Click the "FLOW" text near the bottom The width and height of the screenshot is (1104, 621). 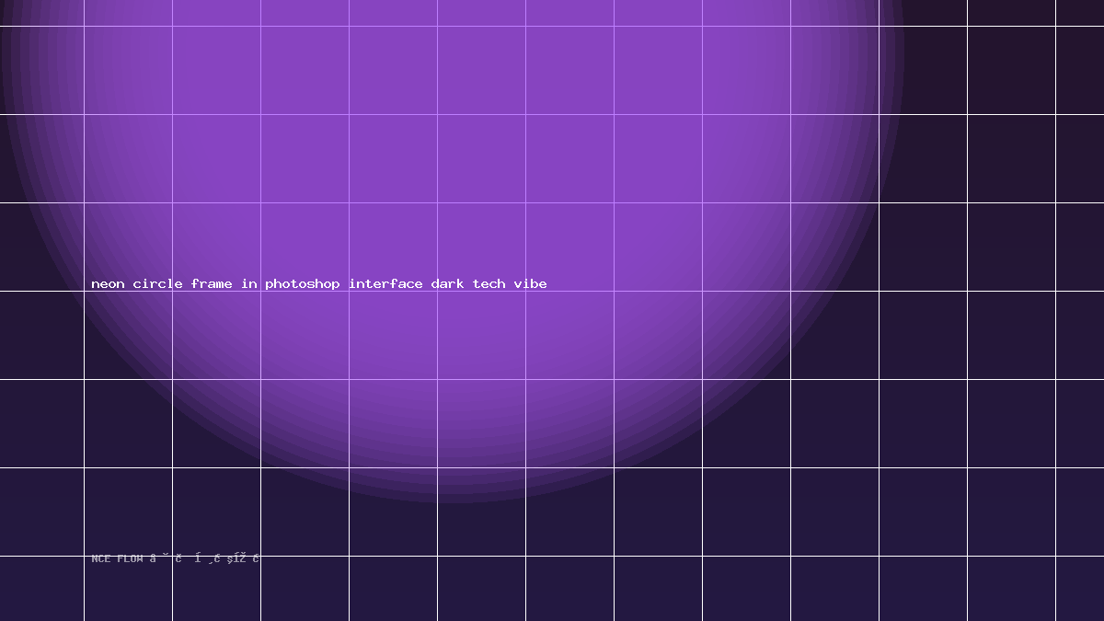[130, 558]
